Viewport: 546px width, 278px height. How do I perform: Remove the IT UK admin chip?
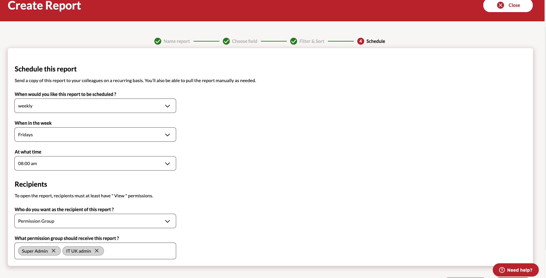(97, 251)
